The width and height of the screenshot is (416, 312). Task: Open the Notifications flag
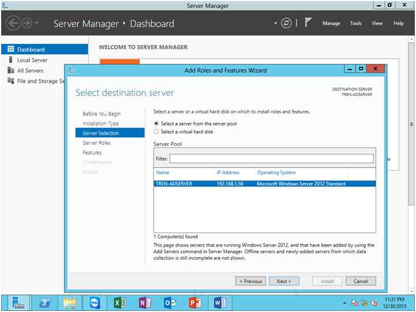tap(308, 22)
